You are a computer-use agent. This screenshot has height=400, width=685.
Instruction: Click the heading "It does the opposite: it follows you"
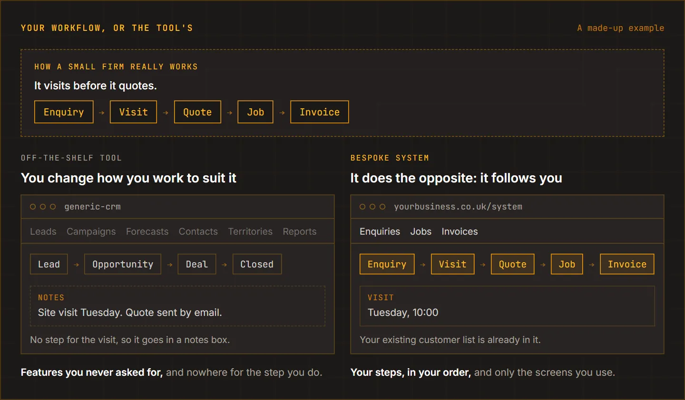tap(456, 178)
